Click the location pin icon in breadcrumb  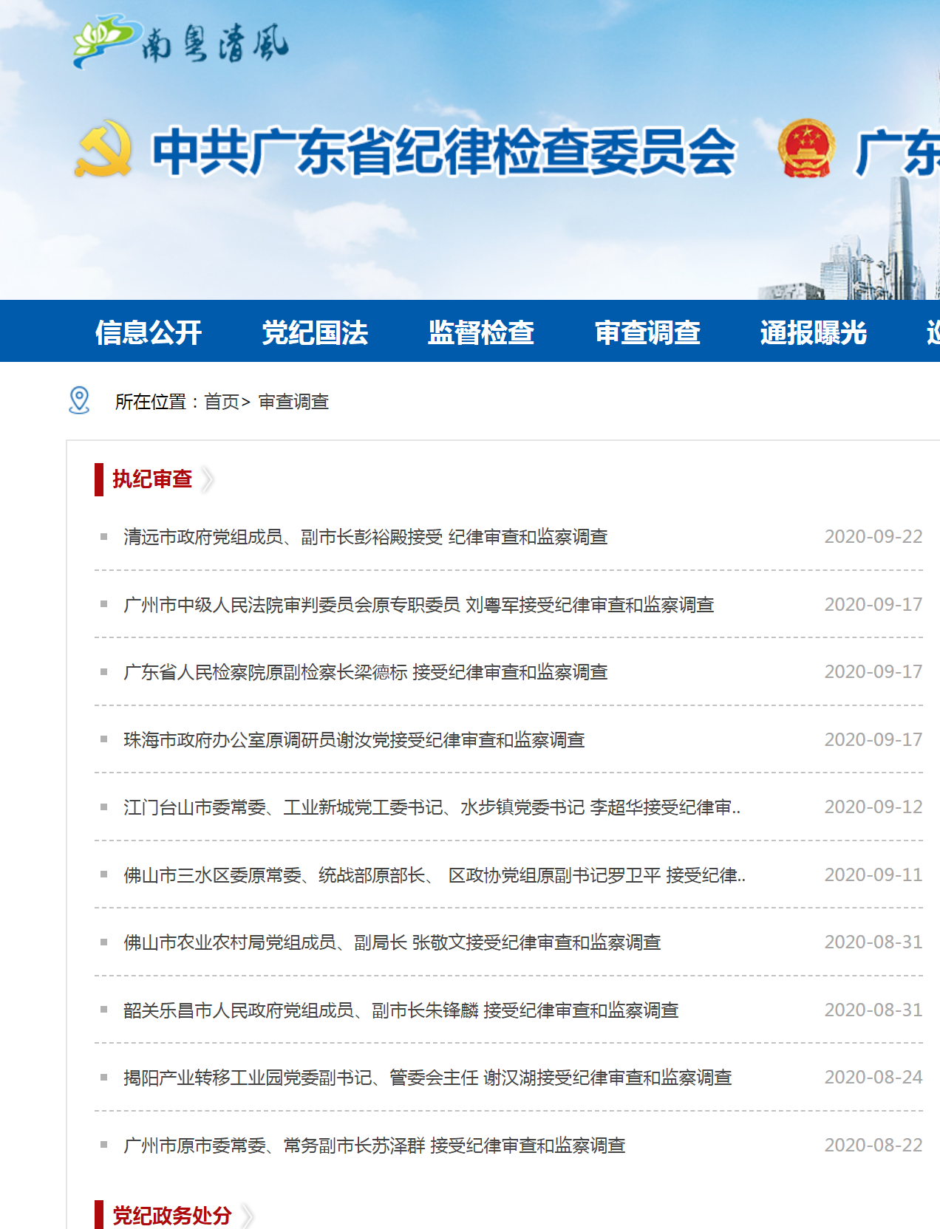click(79, 400)
